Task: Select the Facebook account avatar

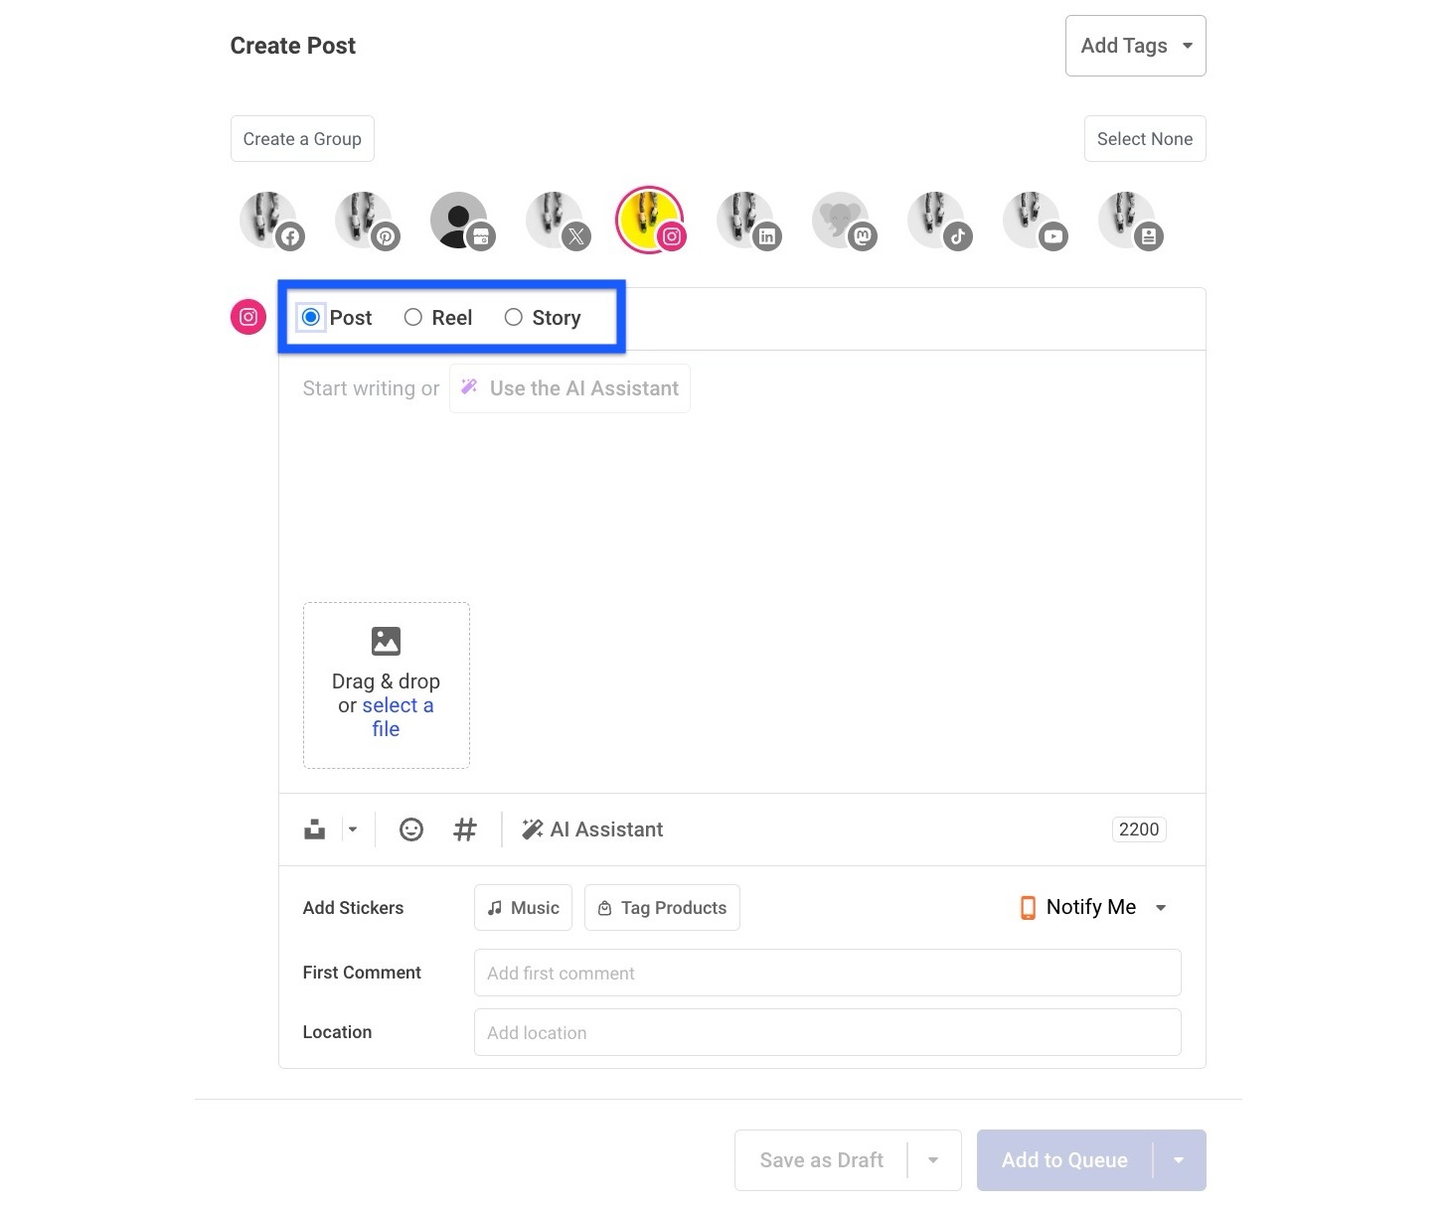Action: (269, 220)
